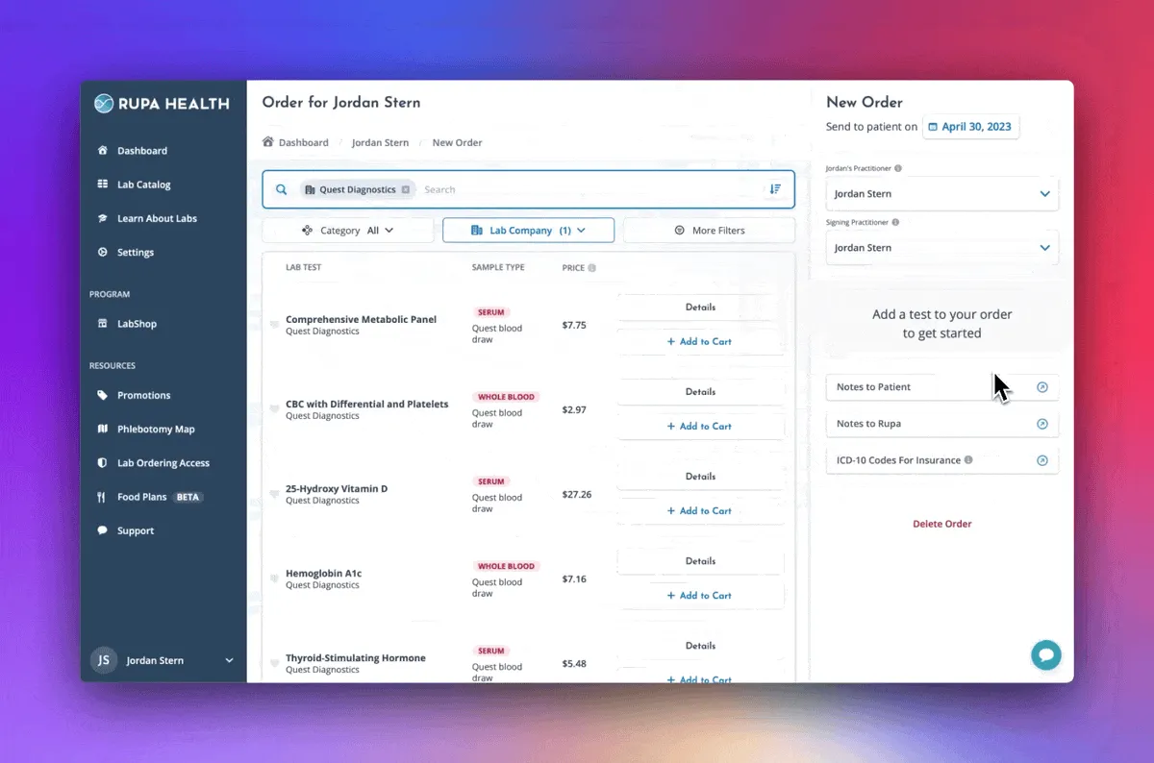Viewport: 1154px width, 763px height.
Task: View Details for Hemoglobin A1c
Action: (x=700, y=561)
